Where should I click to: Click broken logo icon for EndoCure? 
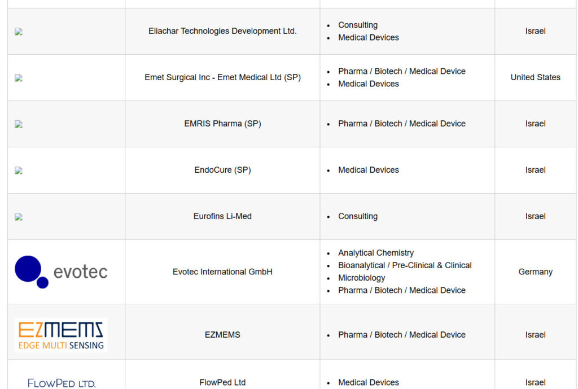(19, 171)
